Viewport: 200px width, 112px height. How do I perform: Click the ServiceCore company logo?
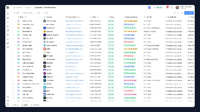[44, 59]
